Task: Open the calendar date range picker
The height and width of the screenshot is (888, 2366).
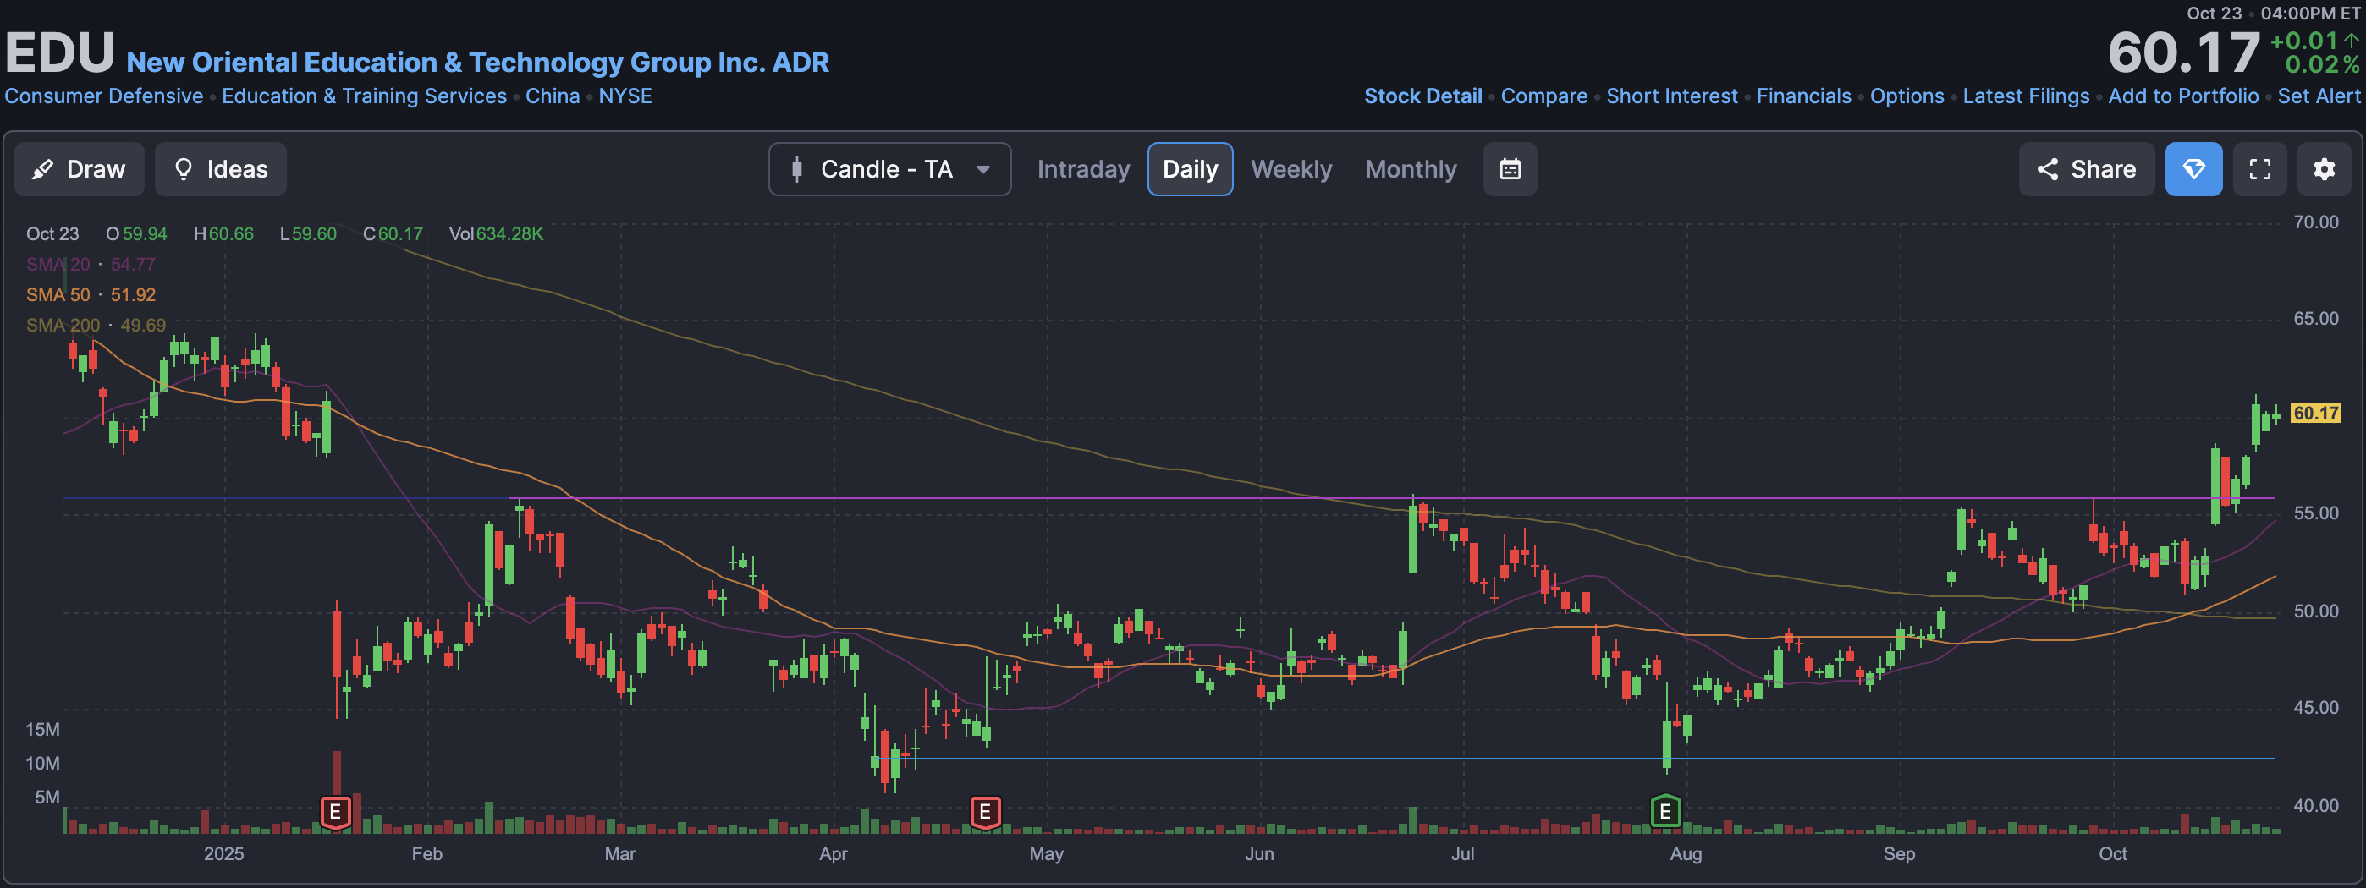Action: tap(1510, 169)
